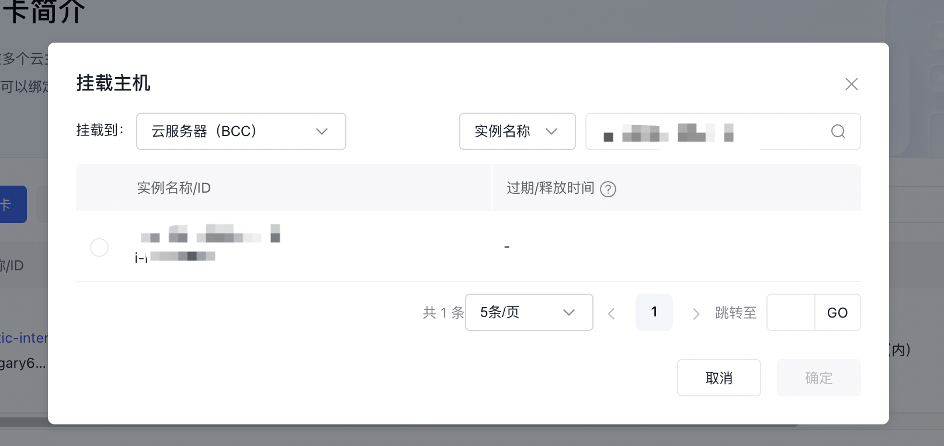
Task: Click the 挂载主机 dialog title
Action: [x=113, y=83]
